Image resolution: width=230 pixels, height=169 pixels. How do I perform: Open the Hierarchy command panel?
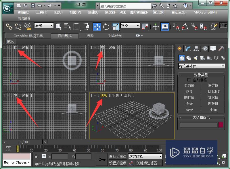click(x=196, y=48)
